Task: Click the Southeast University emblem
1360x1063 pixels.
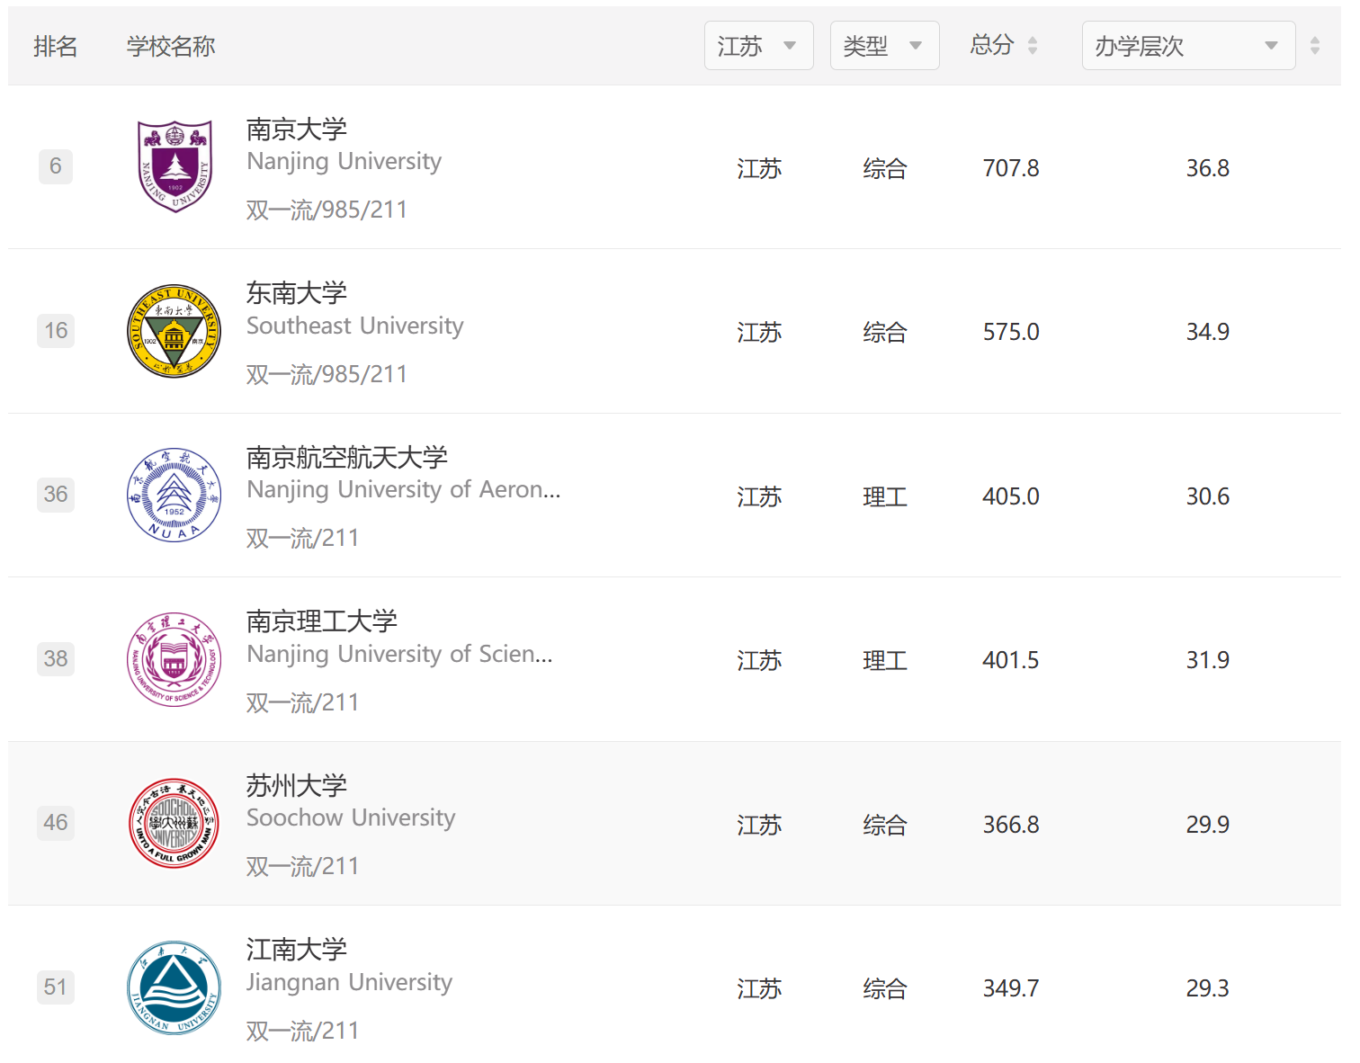Action: pos(174,331)
